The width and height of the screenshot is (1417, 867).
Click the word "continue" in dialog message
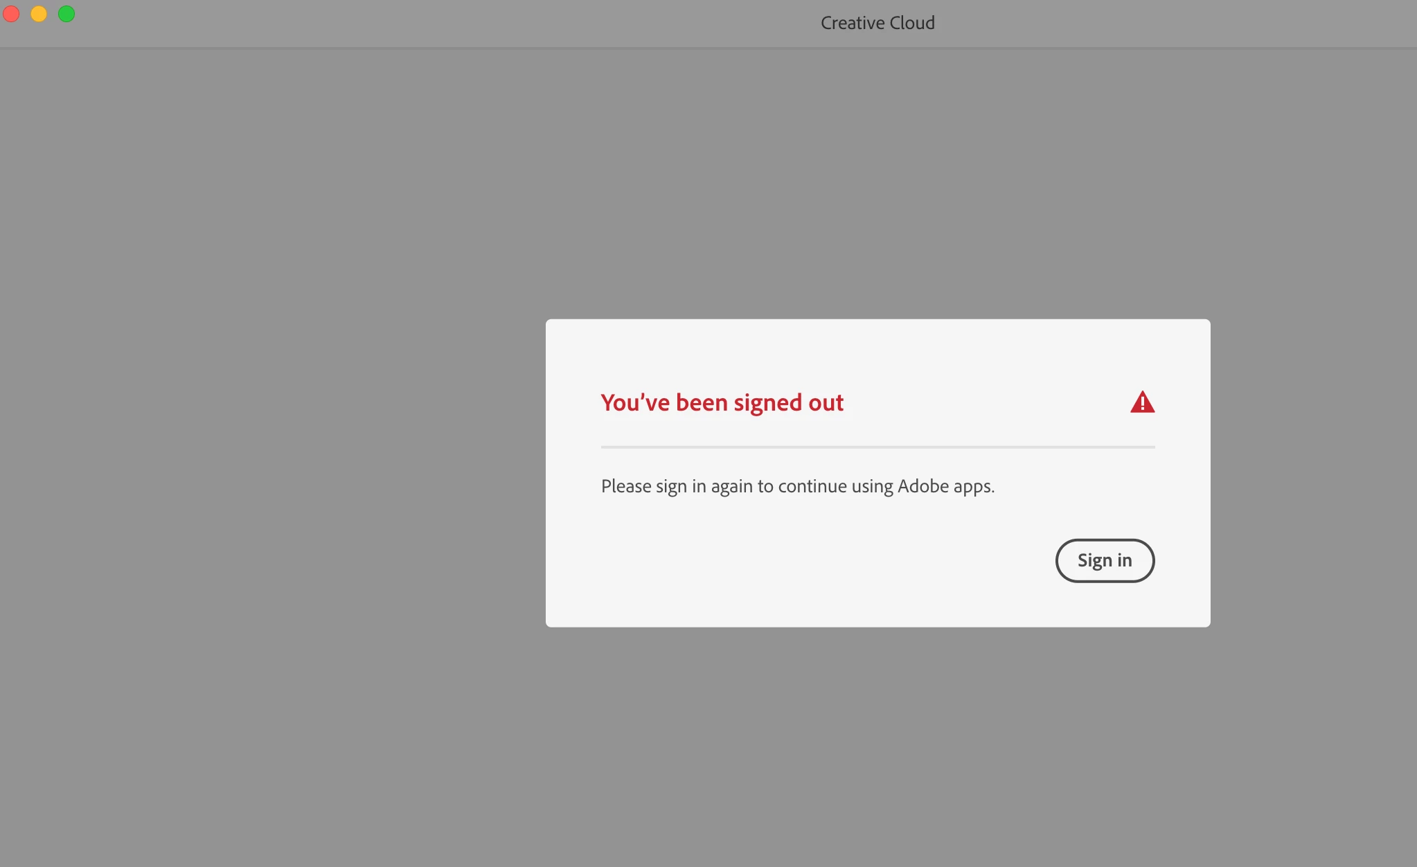[812, 486]
